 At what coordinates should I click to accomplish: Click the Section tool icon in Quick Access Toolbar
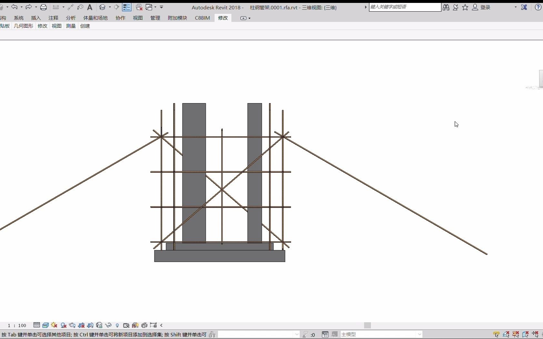pyautogui.click(x=117, y=7)
